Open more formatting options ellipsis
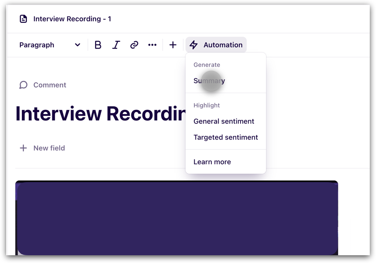 (x=152, y=45)
